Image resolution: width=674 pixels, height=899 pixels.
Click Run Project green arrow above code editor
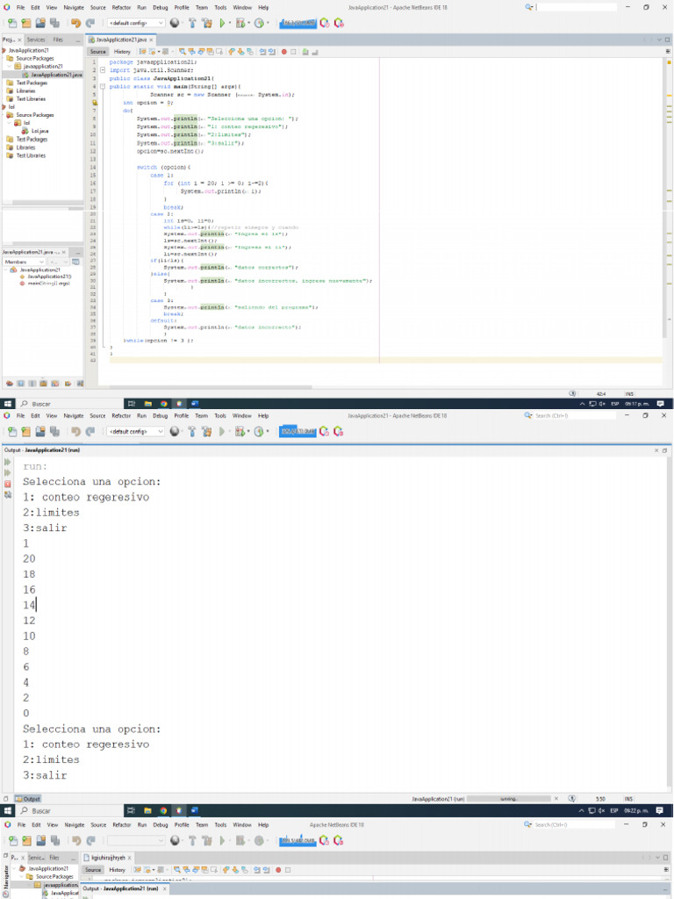click(x=220, y=23)
